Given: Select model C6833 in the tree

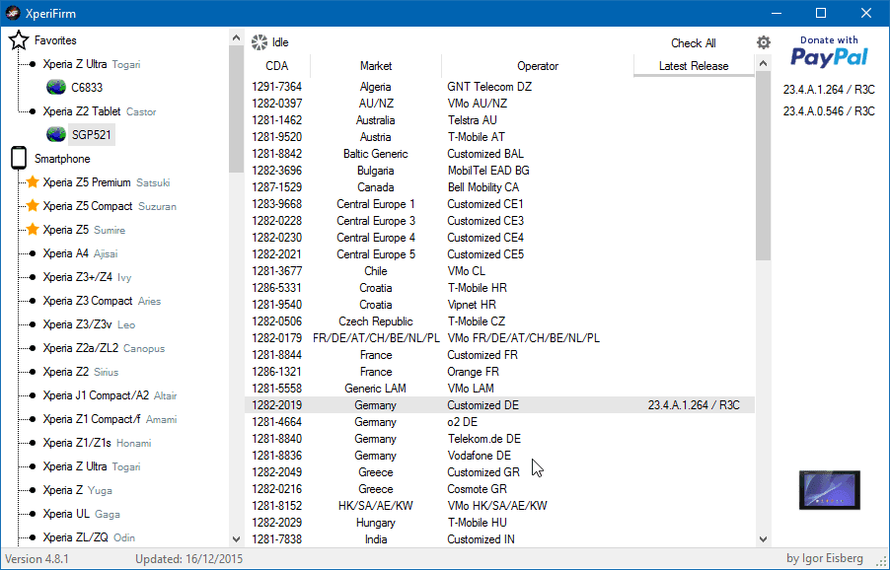Looking at the screenshot, I should click(x=87, y=88).
